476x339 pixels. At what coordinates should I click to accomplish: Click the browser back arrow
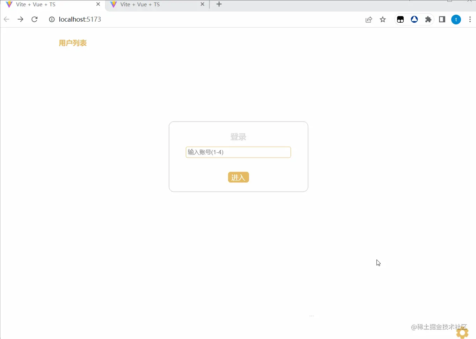point(6,19)
